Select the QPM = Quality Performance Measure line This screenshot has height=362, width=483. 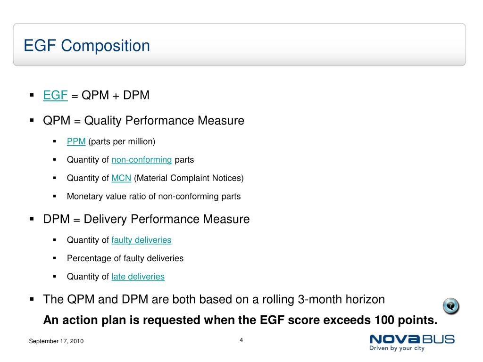(x=143, y=121)
